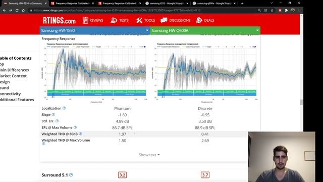Jump to Sound section in contents

tap(5, 87)
